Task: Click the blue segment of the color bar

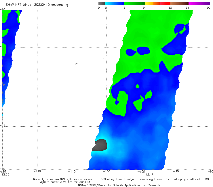Action: tap(115, 3)
